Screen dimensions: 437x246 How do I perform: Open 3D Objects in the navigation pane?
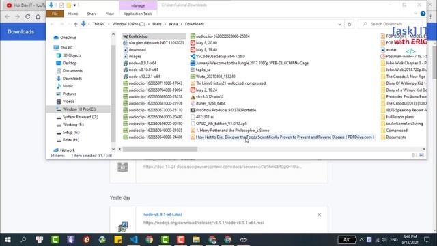coord(72,55)
